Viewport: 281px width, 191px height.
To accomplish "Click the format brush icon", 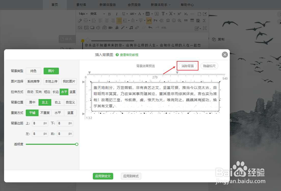I will [x=117, y=28].
